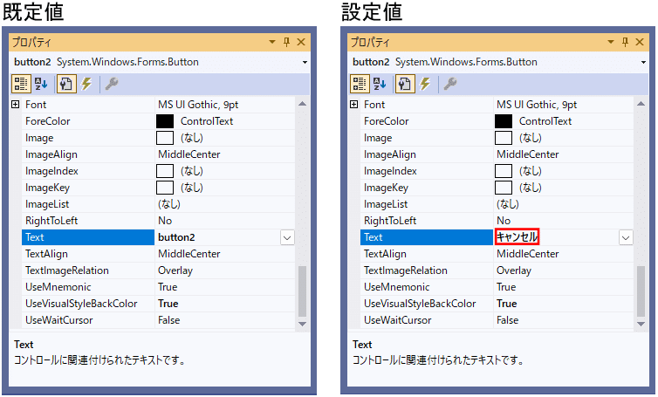Expand Font property in left panel
Image resolution: width=658 pixels, height=397 pixels.
pyautogui.click(x=16, y=105)
